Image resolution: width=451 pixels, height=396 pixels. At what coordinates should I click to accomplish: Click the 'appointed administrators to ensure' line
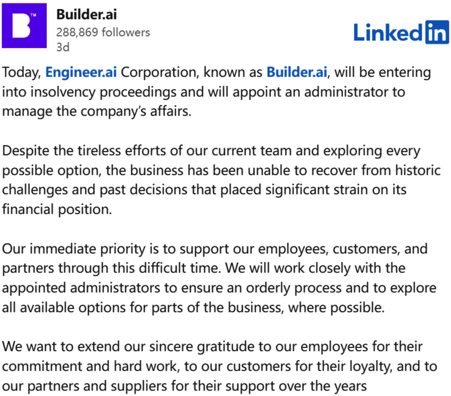219,288
